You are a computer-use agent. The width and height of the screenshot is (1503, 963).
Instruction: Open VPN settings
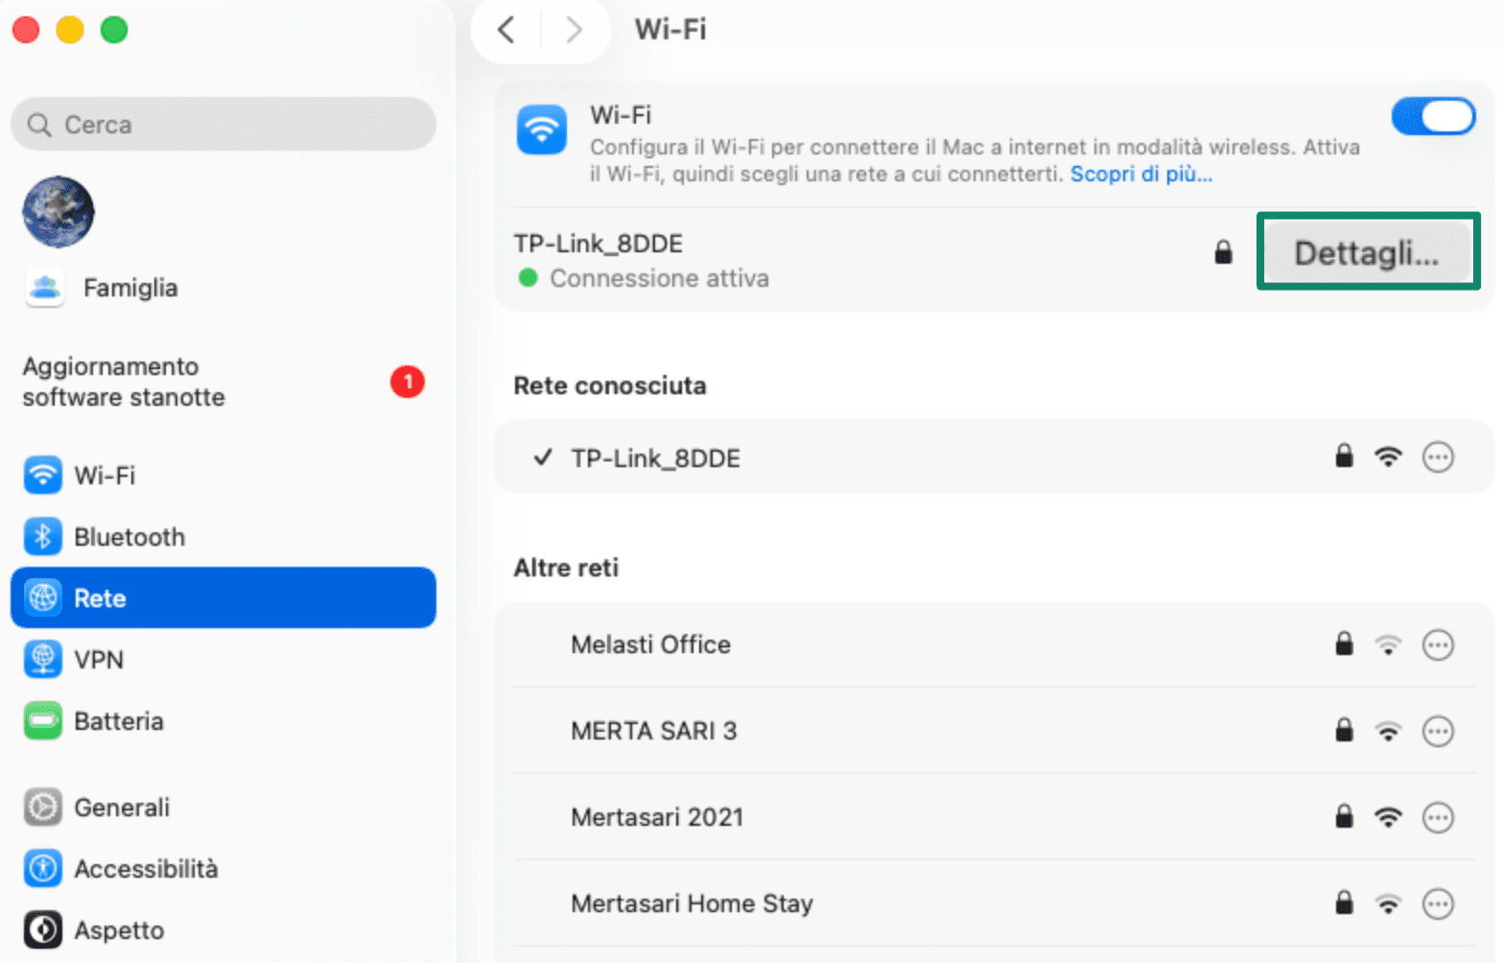(x=98, y=659)
